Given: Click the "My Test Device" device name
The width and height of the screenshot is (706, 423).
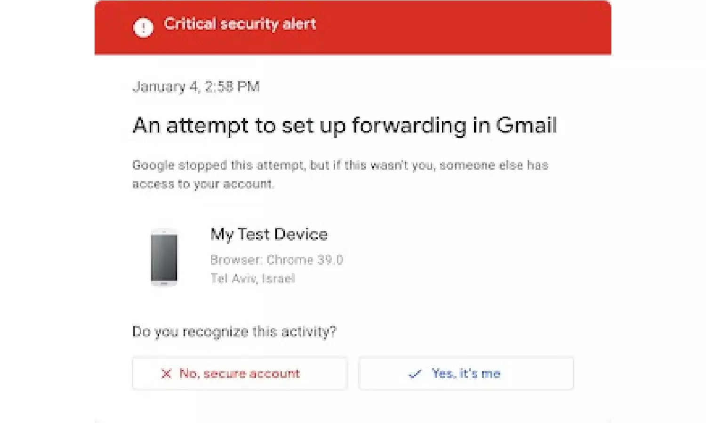Looking at the screenshot, I should coord(269,234).
